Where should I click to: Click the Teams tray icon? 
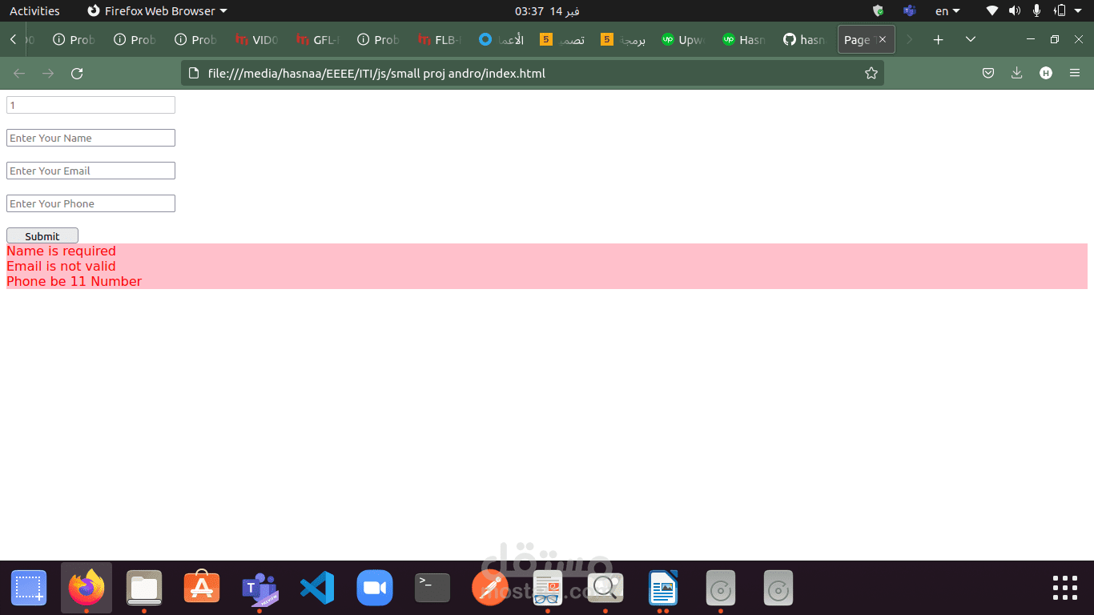pyautogui.click(x=909, y=11)
